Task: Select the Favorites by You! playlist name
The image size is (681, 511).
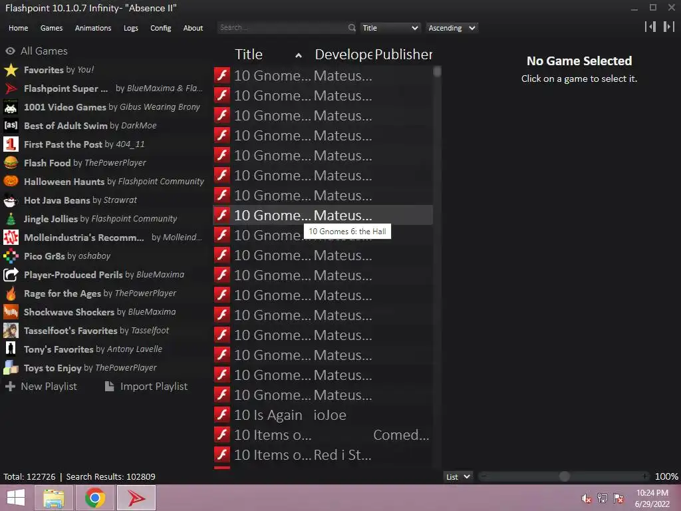Action: 59,69
